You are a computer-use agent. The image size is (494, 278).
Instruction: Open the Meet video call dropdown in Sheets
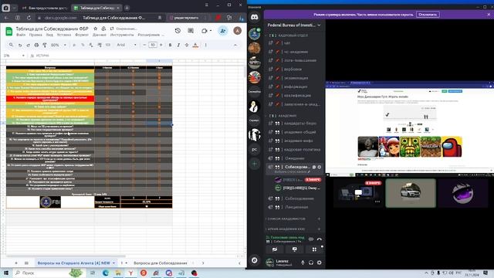[211, 31]
